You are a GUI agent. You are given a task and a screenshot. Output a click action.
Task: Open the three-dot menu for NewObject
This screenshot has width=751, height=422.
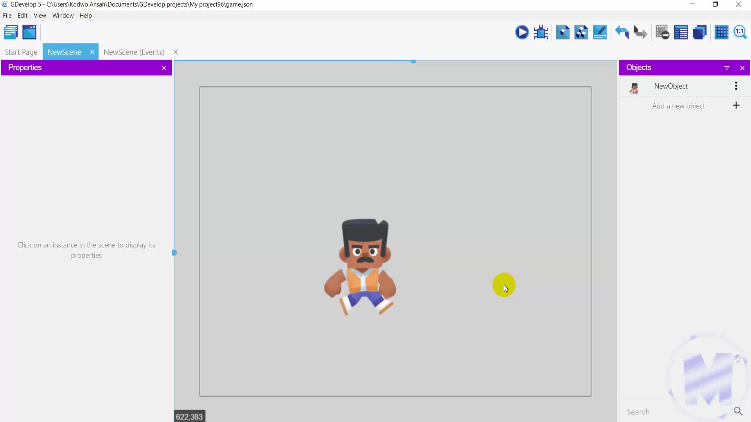[736, 86]
